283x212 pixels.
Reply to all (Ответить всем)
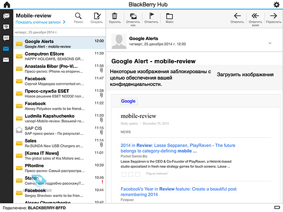coord(255,20)
